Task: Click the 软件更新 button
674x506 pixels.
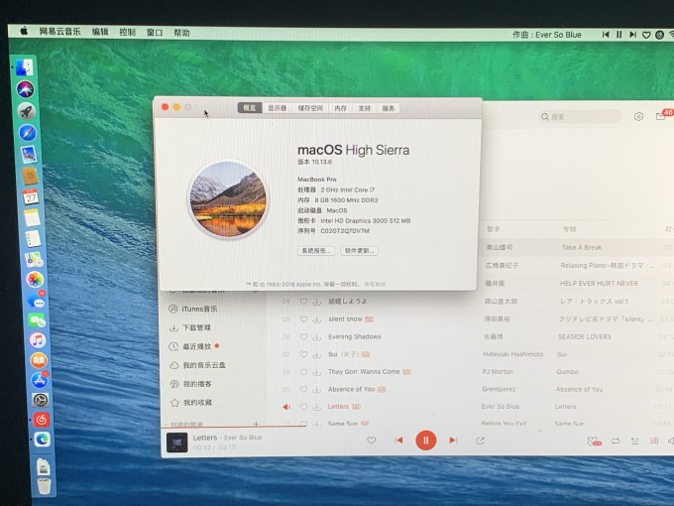Action: click(359, 251)
